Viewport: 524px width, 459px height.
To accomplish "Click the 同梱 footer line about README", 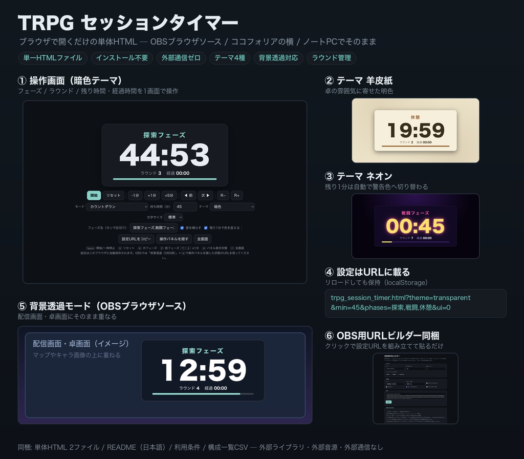I will pyautogui.click(x=200, y=447).
